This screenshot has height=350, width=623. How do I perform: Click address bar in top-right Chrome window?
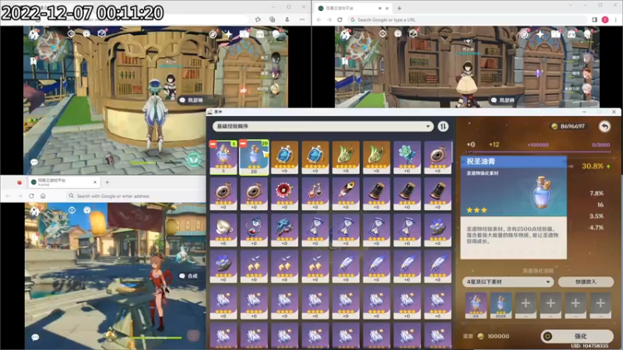pos(466,19)
